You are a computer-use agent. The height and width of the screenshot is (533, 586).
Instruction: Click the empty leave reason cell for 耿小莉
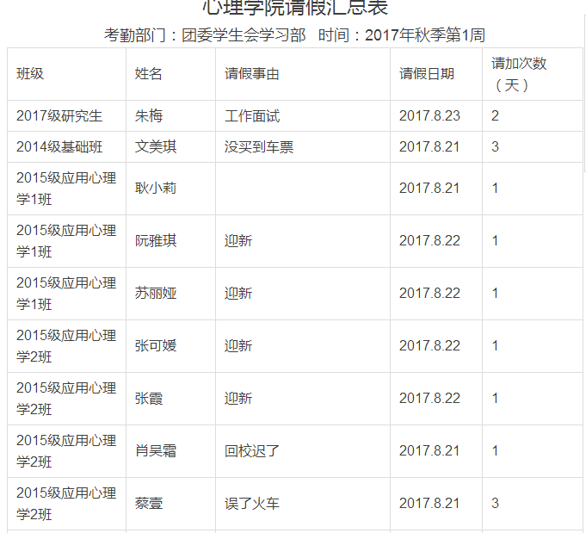(302, 189)
